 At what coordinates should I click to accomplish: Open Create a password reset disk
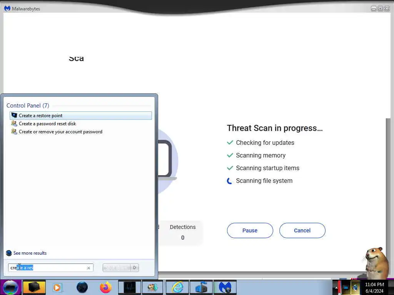(x=47, y=124)
